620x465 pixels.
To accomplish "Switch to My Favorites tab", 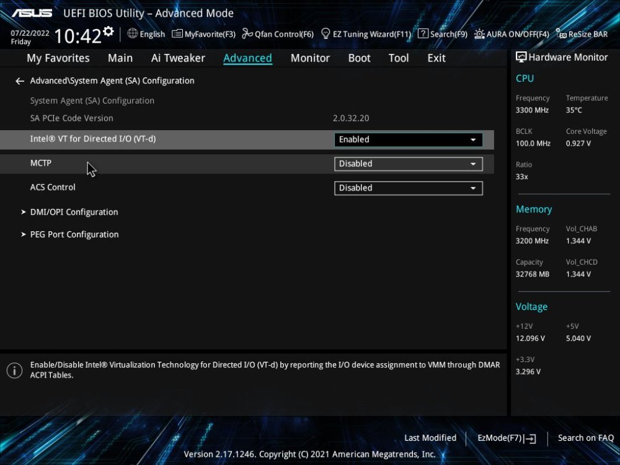I will click(x=58, y=58).
